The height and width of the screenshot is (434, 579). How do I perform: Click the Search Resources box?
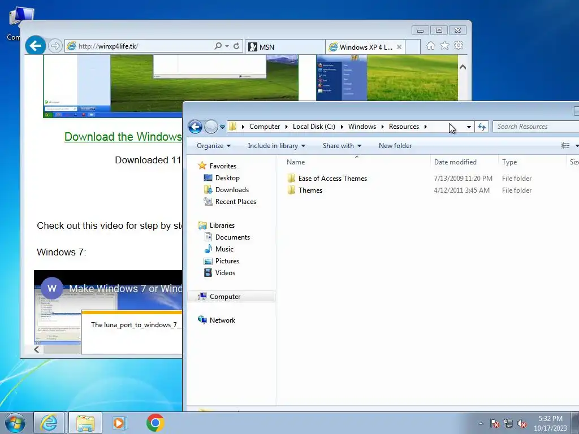click(x=535, y=127)
